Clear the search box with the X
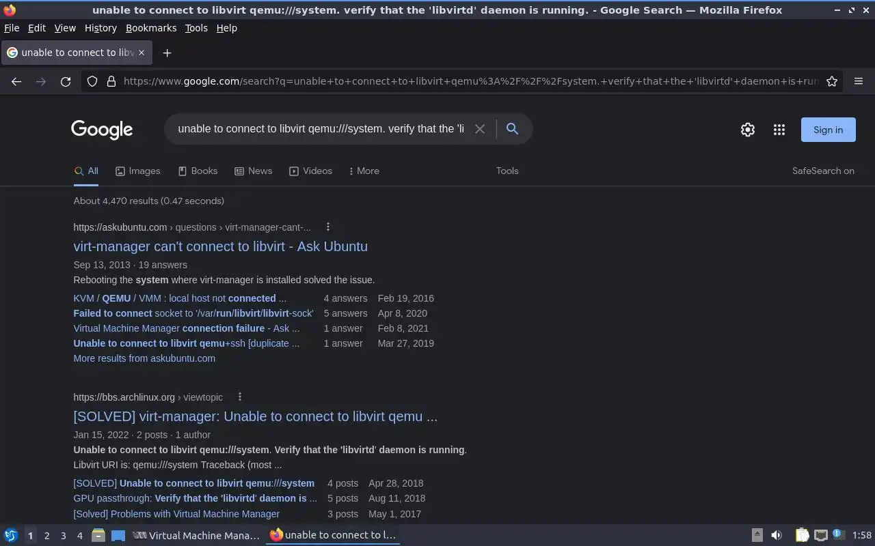Screen dimensions: 875x546 (x=480, y=129)
